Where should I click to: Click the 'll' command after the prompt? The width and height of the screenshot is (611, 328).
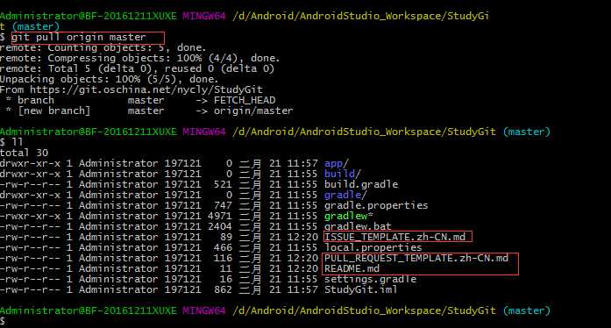(x=18, y=142)
